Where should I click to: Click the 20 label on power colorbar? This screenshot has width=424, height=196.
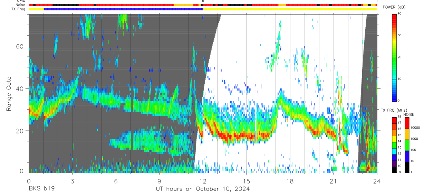click(x=400, y=57)
